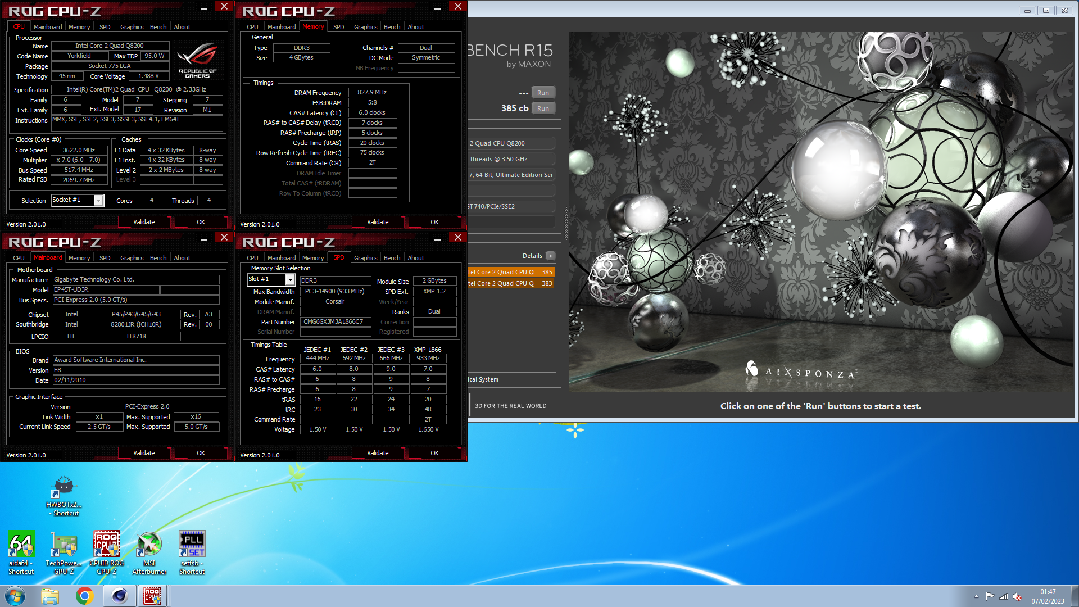Restore the Cinebench R15 window
Viewport: 1079px width, 607px height.
tap(1046, 11)
